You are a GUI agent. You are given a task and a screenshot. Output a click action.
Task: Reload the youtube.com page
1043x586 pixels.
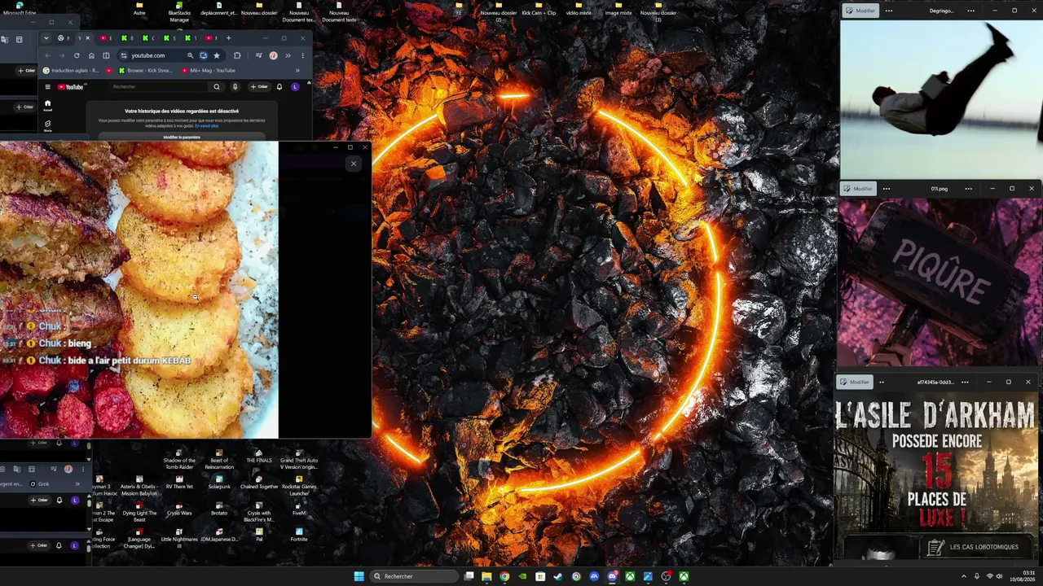coord(77,55)
